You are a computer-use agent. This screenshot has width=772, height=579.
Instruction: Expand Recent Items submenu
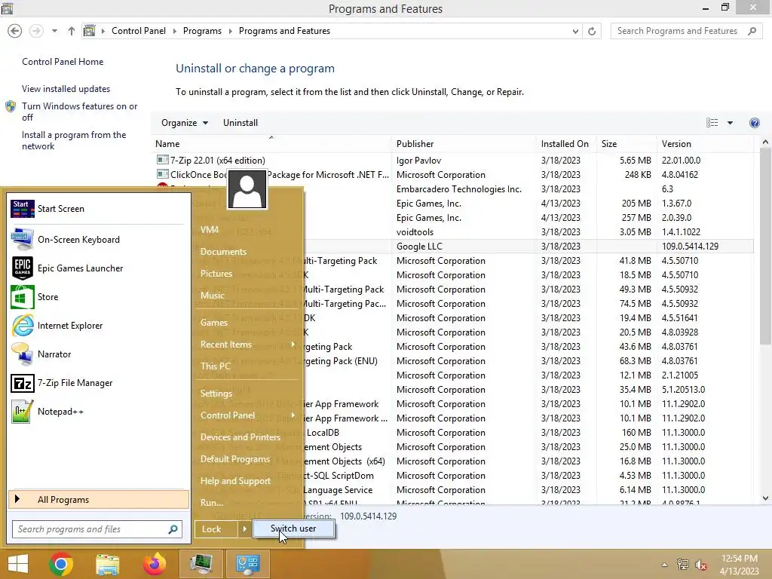click(x=293, y=344)
